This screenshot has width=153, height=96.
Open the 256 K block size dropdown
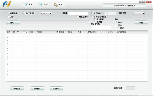click(110, 13)
